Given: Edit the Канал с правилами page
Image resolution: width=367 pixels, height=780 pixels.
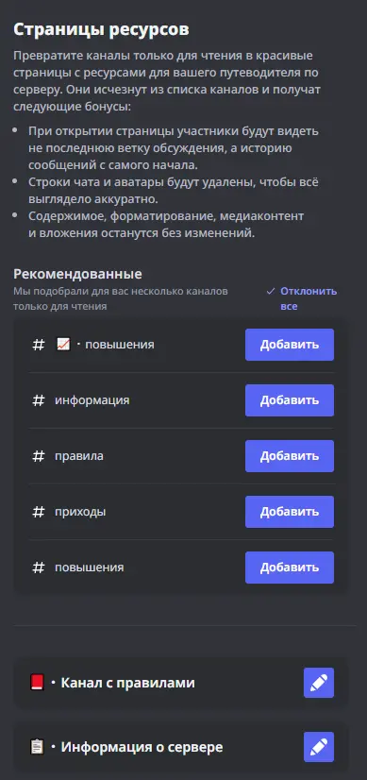Looking at the screenshot, I should click(319, 683).
